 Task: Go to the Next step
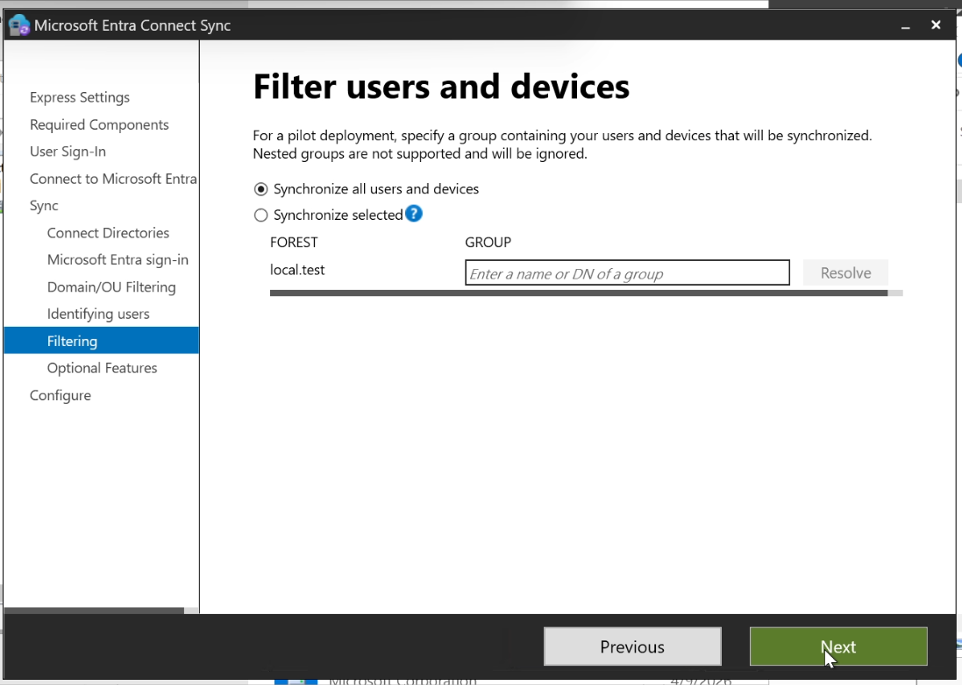point(838,646)
